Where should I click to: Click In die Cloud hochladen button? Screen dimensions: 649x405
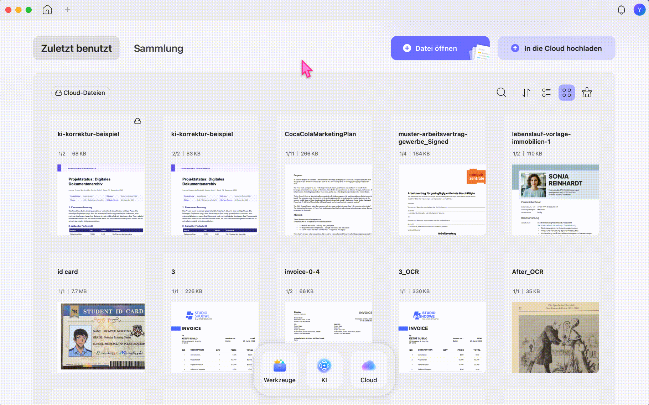(556, 48)
